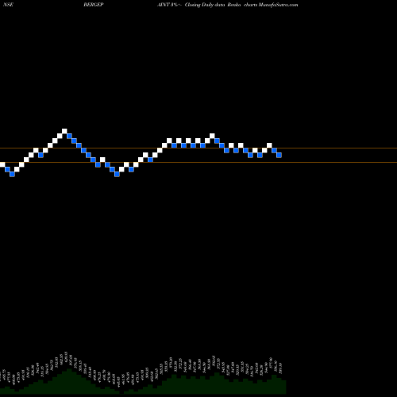397x397 pixels.
Task: Select the highest white Renko brick
Action: tap(64, 131)
